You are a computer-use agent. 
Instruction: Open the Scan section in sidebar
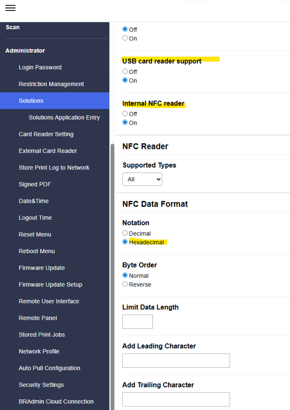tap(12, 27)
